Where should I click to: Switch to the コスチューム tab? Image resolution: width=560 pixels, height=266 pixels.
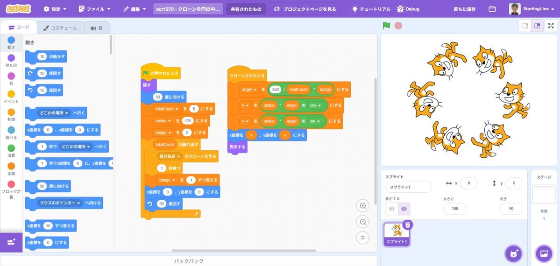(x=60, y=28)
